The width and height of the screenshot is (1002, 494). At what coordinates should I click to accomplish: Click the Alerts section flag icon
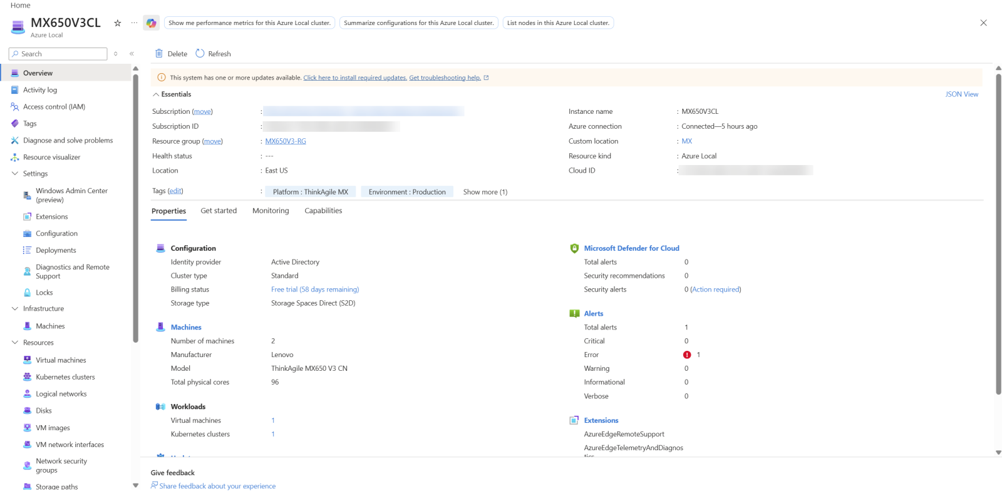click(574, 314)
